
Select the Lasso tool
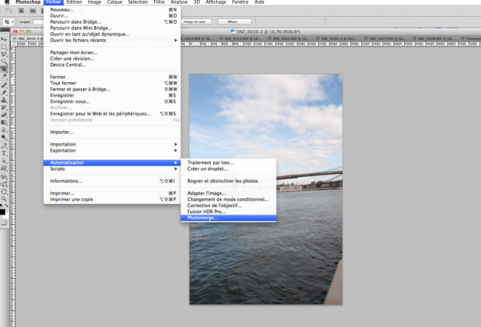point(4,54)
